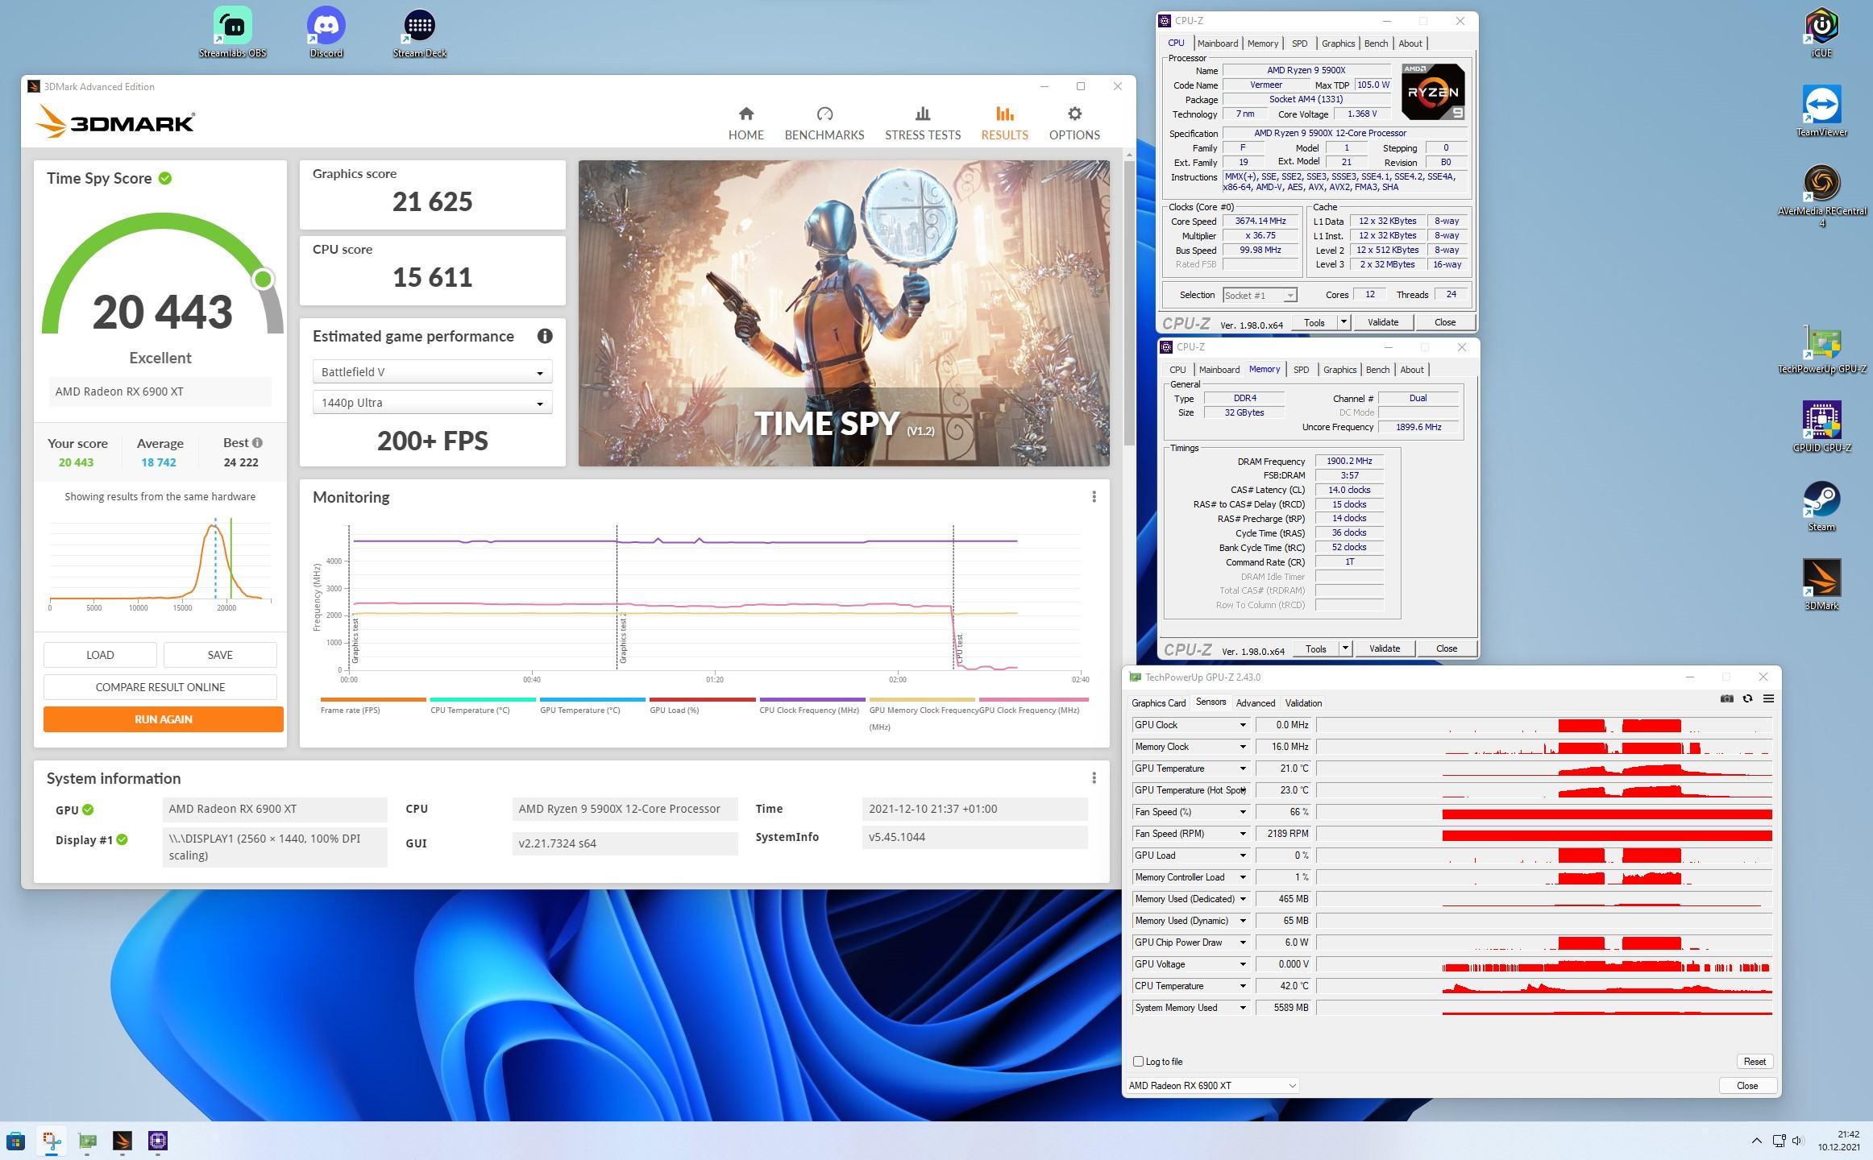Click RUN AGAIN button

[x=164, y=719]
